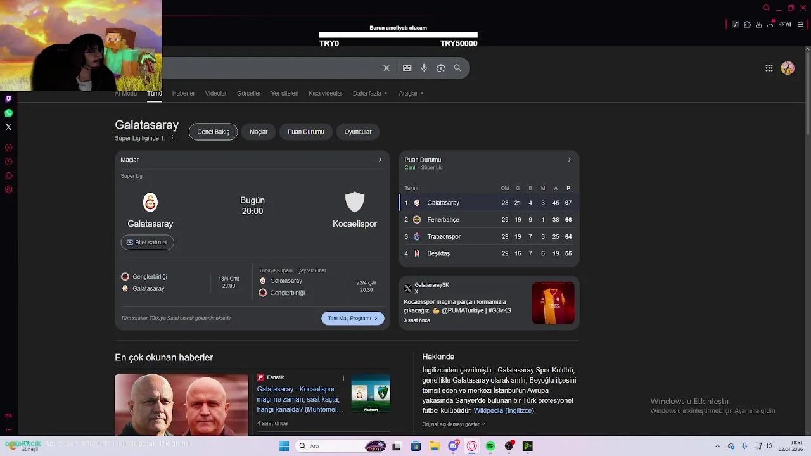Open OBS Studio from the taskbar
The image size is (811, 456).
point(509,446)
